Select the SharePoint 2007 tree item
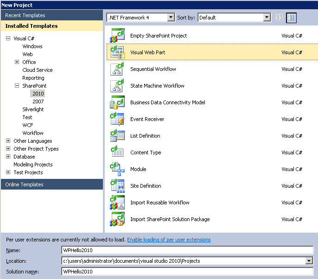The width and height of the screenshot is (318, 279). coord(38,101)
